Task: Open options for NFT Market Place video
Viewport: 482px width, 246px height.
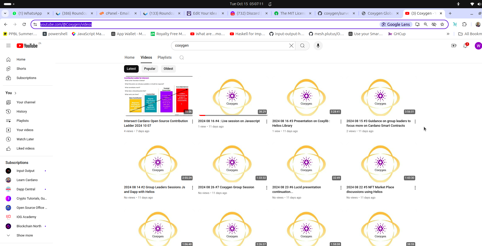Action: 415,188
